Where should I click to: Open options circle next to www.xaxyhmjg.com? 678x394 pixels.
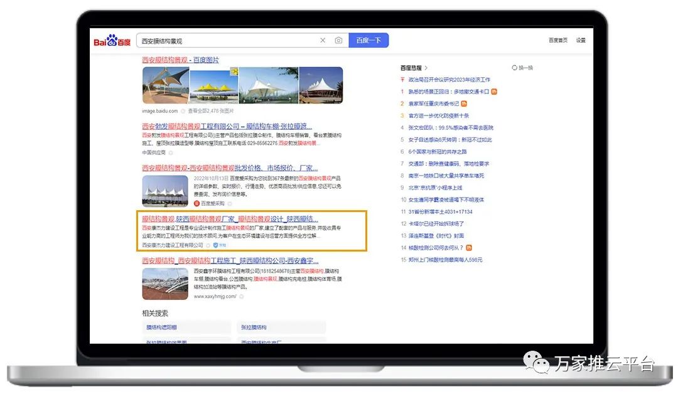coord(241,296)
